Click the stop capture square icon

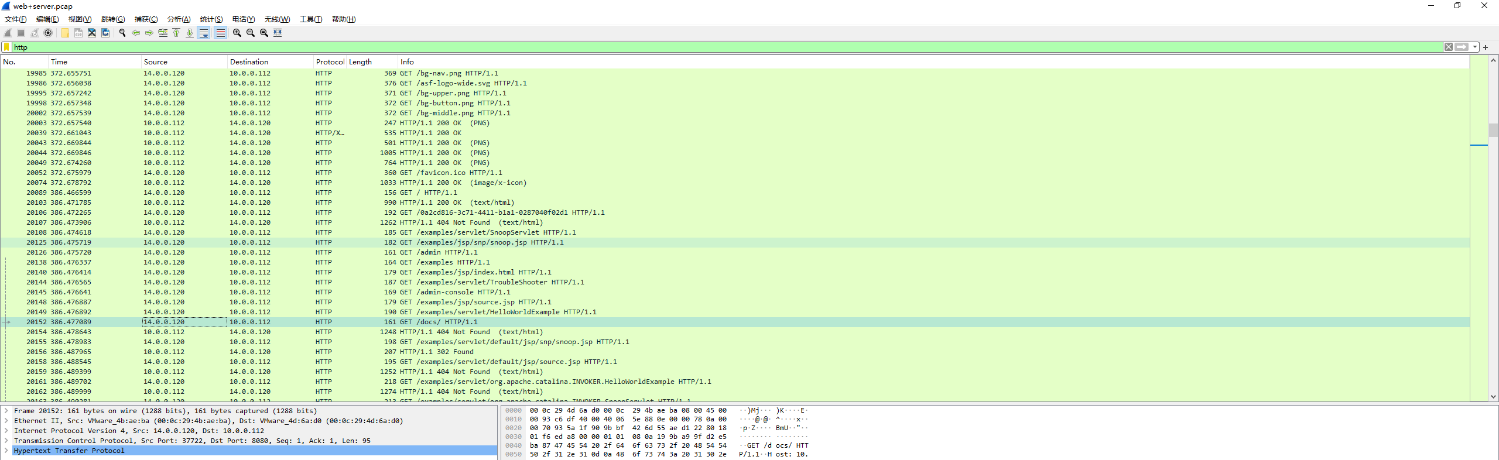[x=21, y=33]
